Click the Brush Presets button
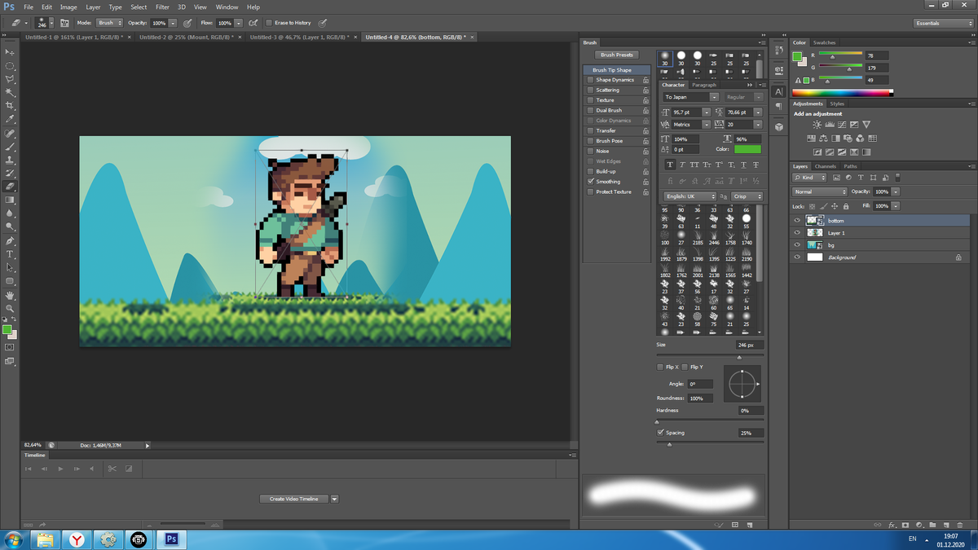The height and width of the screenshot is (550, 978). (x=617, y=55)
